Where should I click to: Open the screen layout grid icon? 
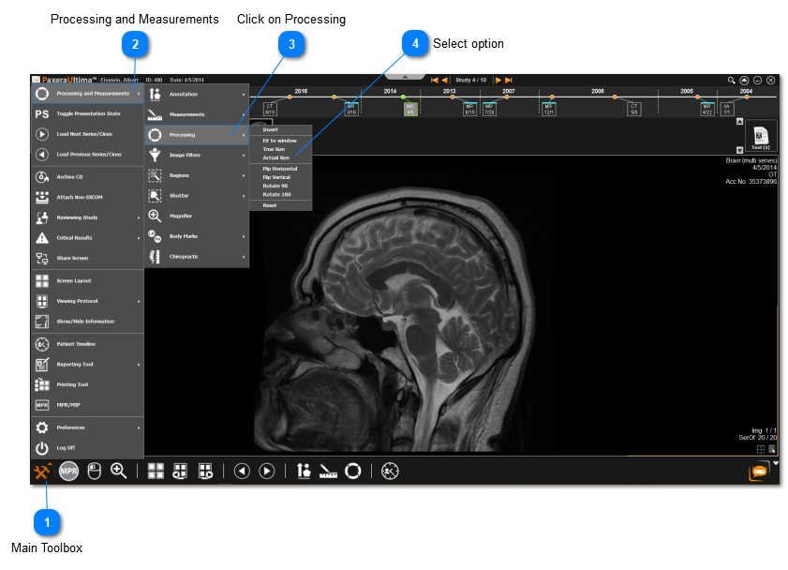point(156,471)
